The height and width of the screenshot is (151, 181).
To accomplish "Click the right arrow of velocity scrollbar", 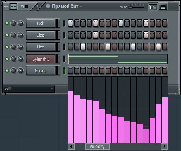I will 164,146.
